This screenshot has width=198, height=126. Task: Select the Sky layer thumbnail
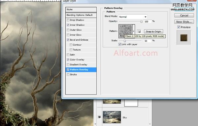point(112,117)
